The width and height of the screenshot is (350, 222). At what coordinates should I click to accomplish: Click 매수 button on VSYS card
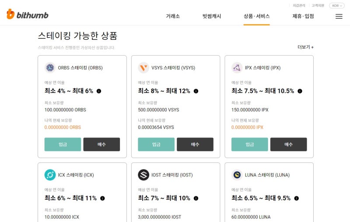195,144
